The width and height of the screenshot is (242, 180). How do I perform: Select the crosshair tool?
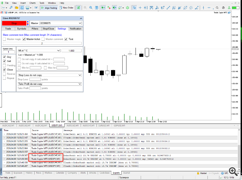click(x=140, y=7)
